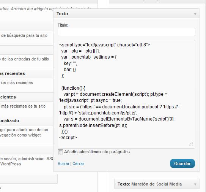Click the Título input field

pyautogui.click(x=126, y=32)
